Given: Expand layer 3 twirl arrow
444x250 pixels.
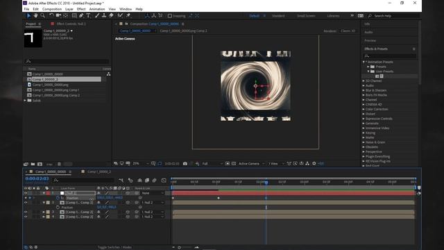Looking at the screenshot, I should coord(44,212).
